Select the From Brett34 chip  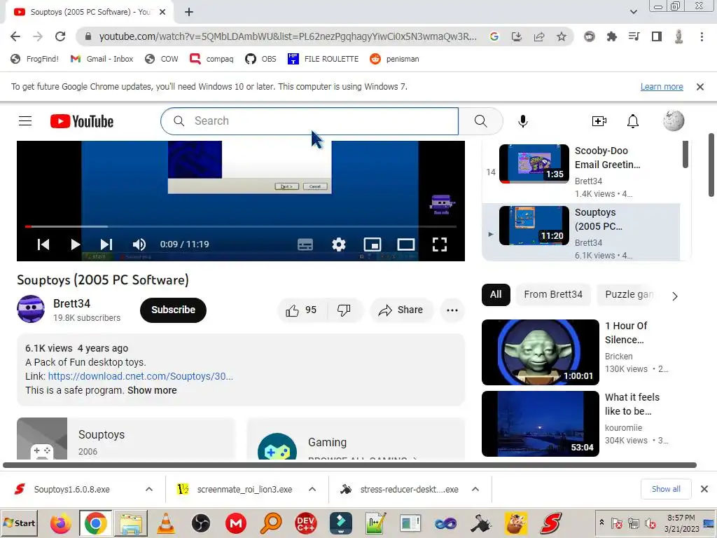pos(553,295)
